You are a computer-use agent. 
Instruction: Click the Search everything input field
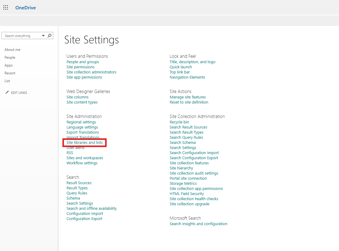pyautogui.click(x=23, y=36)
